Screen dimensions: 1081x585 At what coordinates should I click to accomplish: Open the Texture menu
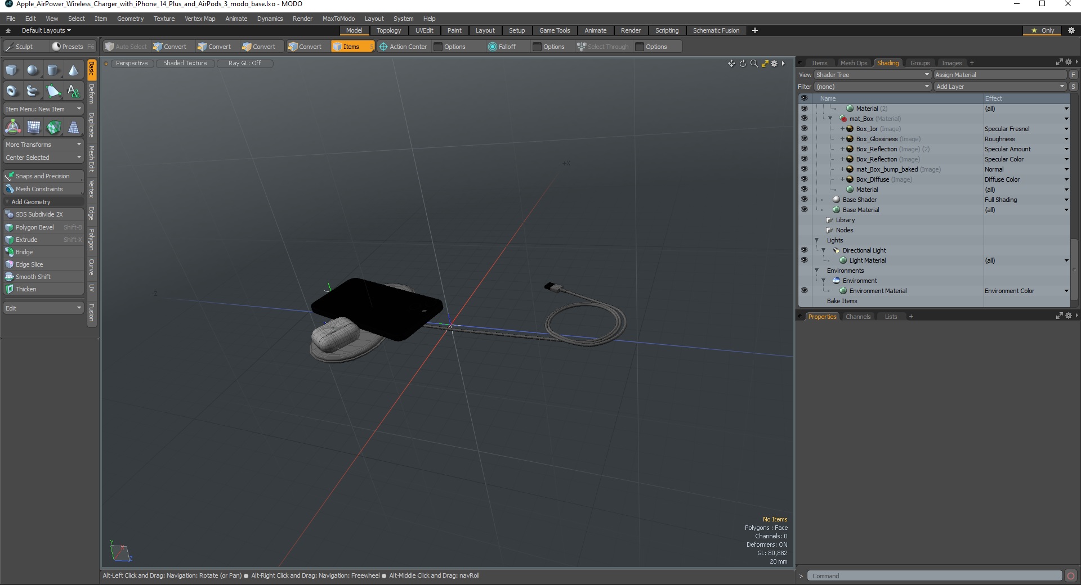pyautogui.click(x=164, y=19)
